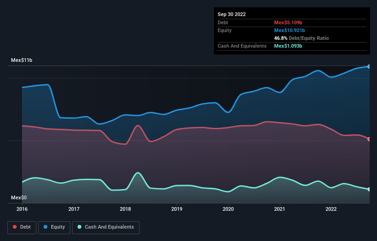Click the tooltip Debt row label
The height and width of the screenshot is (241, 377).
223,22
